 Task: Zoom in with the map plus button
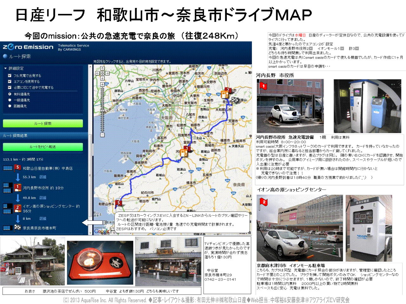102,84
